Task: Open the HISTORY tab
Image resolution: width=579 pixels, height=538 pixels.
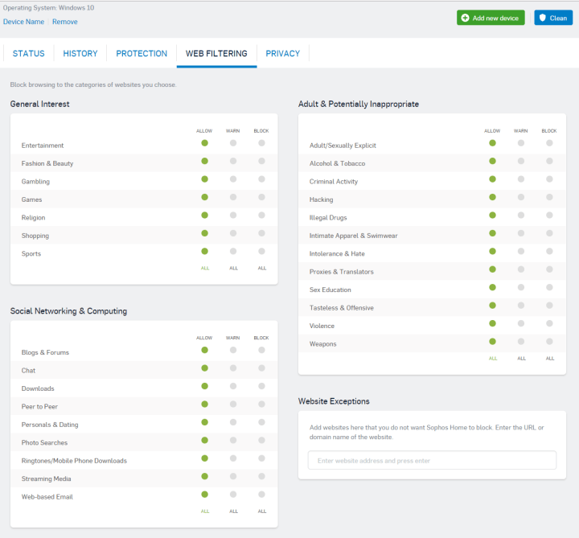Action: (80, 54)
